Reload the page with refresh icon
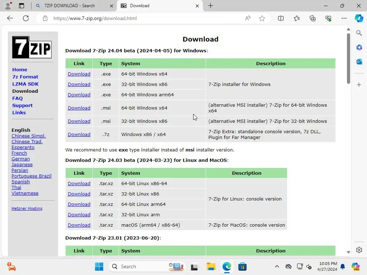 (26, 18)
